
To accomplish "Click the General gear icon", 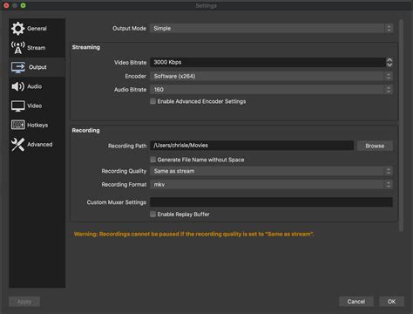I will coord(18,29).
